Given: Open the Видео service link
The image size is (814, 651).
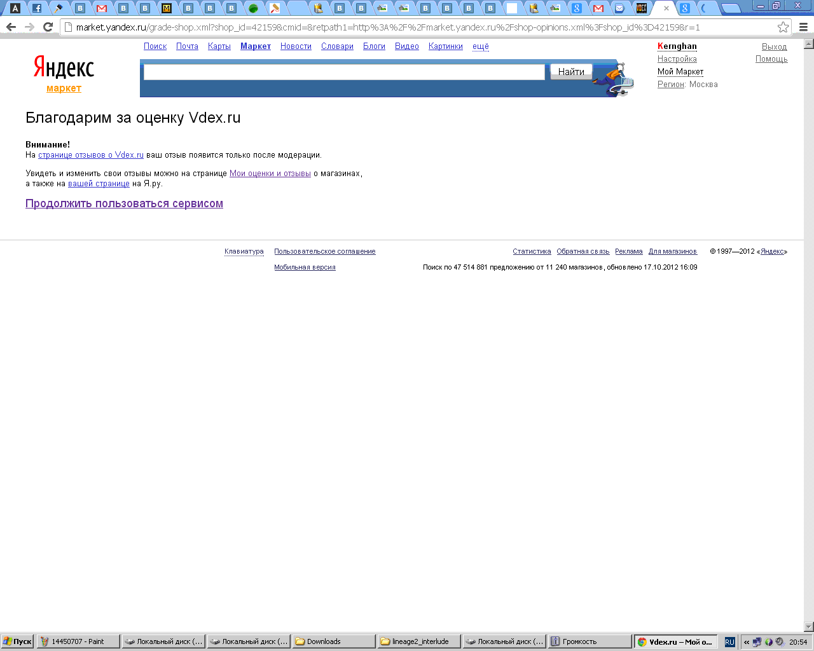Looking at the screenshot, I should (x=407, y=46).
